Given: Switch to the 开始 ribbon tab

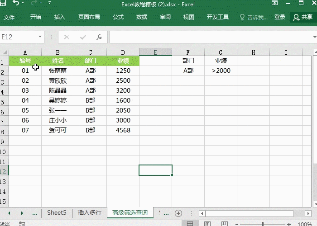Looking at the screenshot, I should (x=36, y=17).
